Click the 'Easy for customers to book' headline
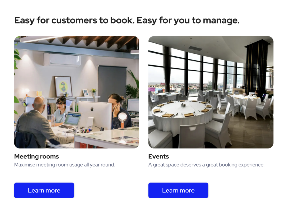This screenshot has height=209, width=281. pyautogui.click(x=127, y=20)
